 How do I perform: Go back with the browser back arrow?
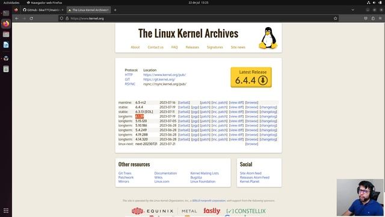click(17, 19)
